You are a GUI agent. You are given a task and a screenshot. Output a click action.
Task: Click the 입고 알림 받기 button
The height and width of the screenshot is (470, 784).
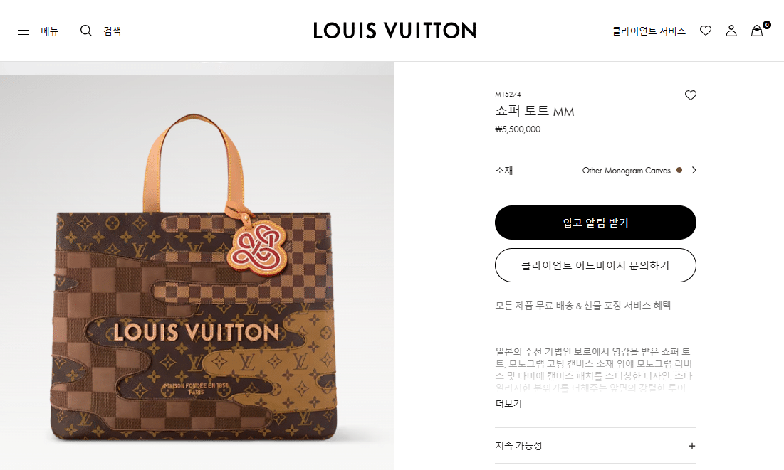[x=595, y=223]
